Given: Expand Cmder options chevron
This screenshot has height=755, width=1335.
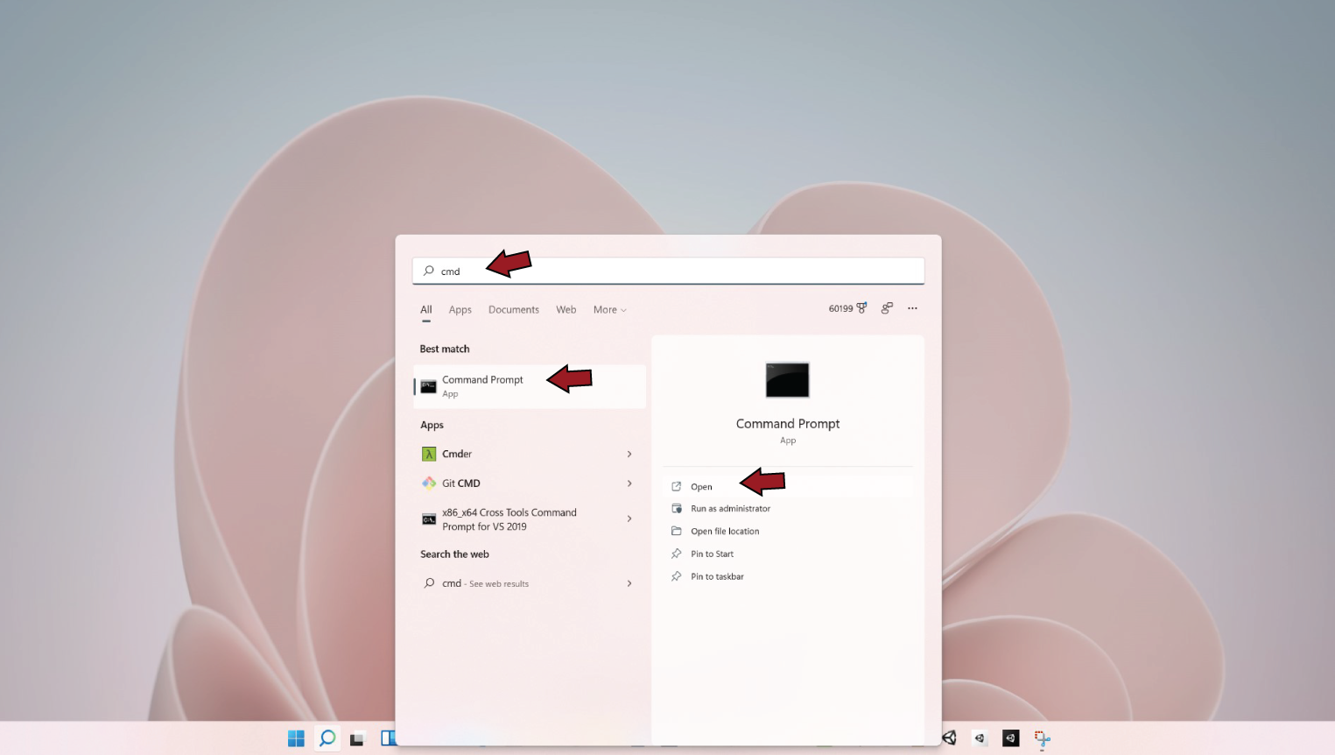Looking at the screenshot, I should 629,454.
